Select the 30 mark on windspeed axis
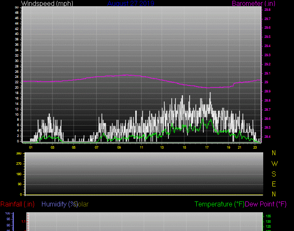 pyautogui.click(x=17, y=61)
